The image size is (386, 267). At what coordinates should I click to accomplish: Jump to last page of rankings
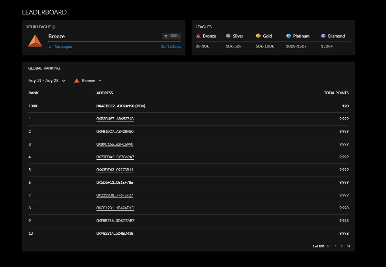(x=348, y=246)
